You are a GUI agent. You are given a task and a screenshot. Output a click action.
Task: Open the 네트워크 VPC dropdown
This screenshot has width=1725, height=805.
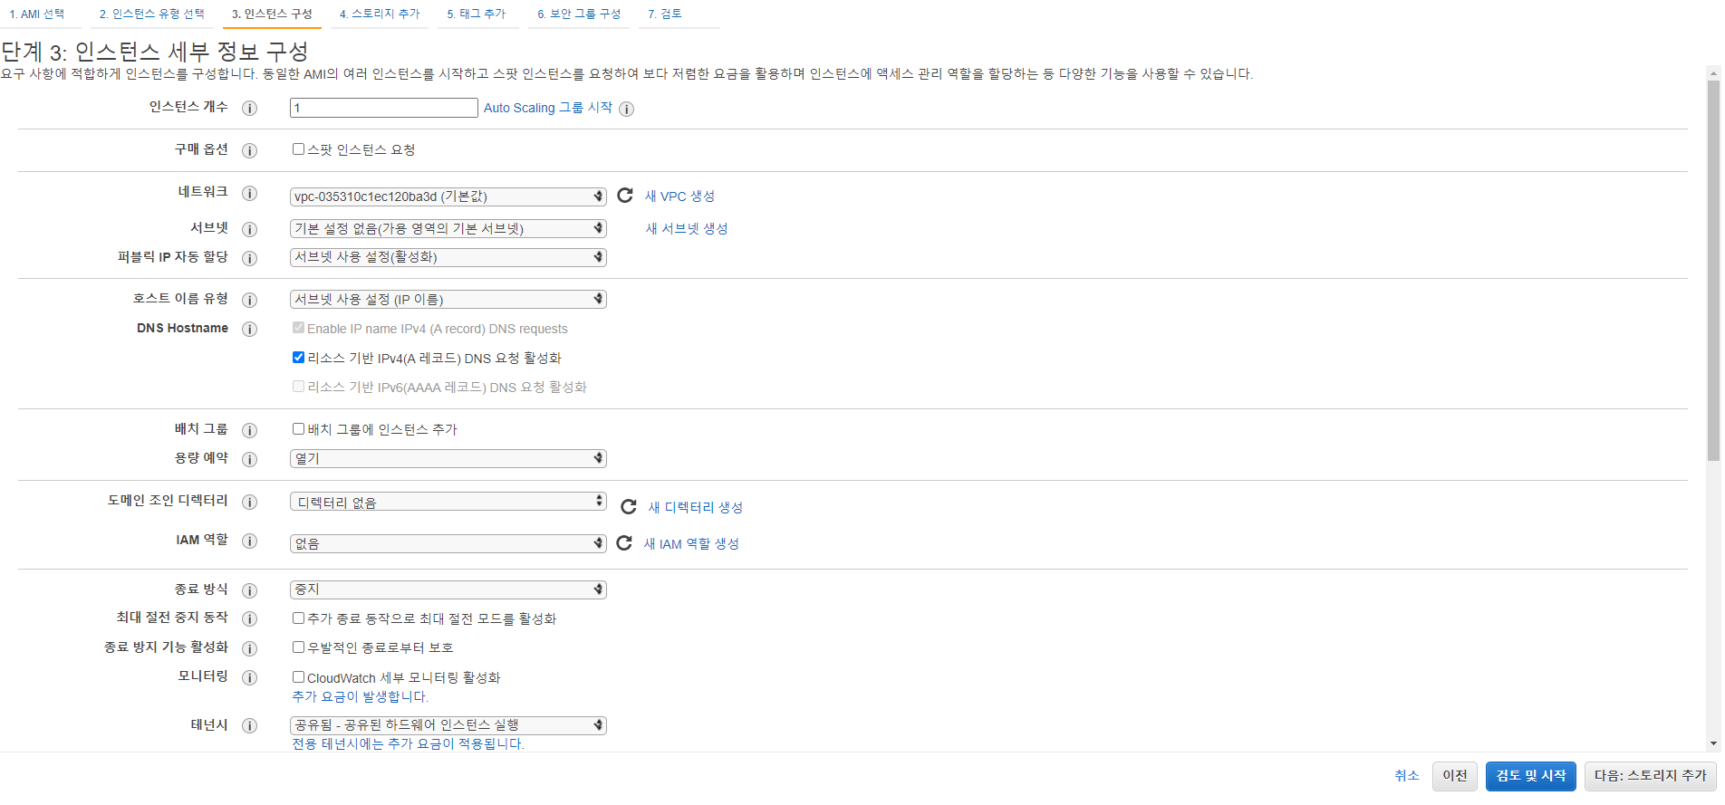tap(448, 196)
